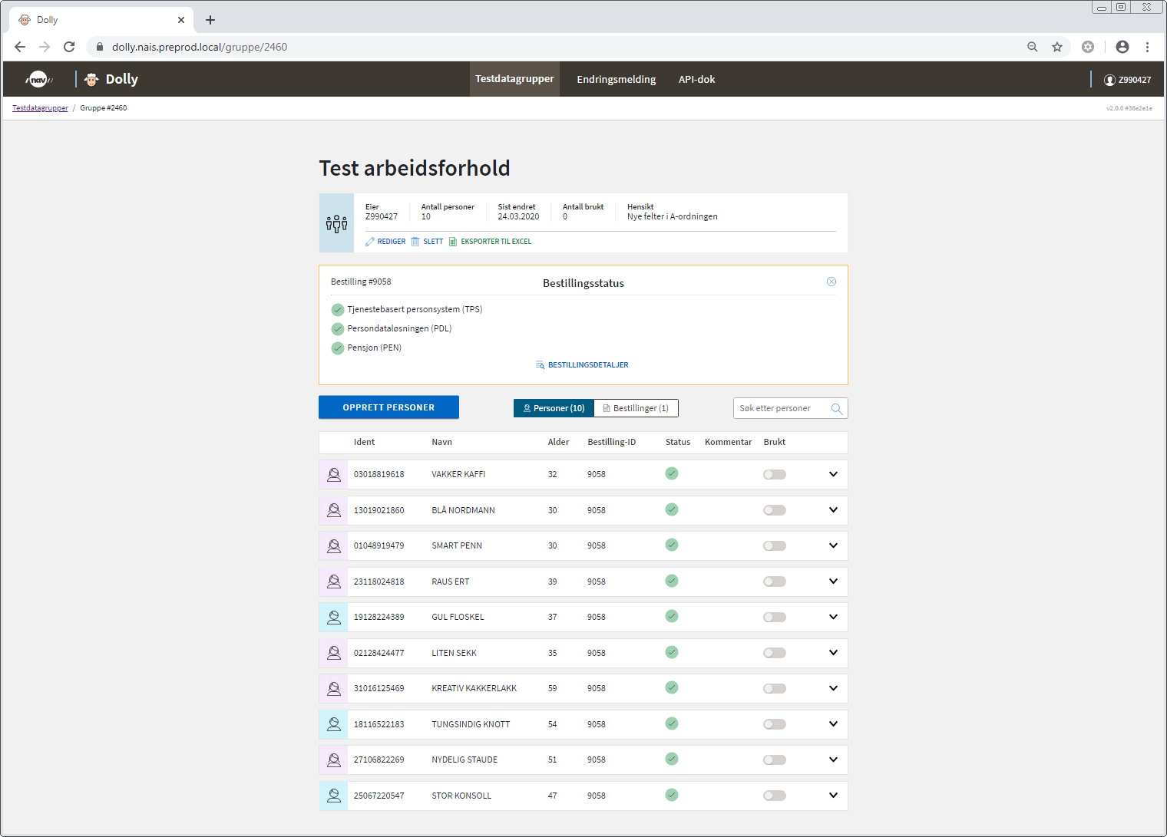Click person icon for BLÅ NORDMANN

tap(334, 510)
